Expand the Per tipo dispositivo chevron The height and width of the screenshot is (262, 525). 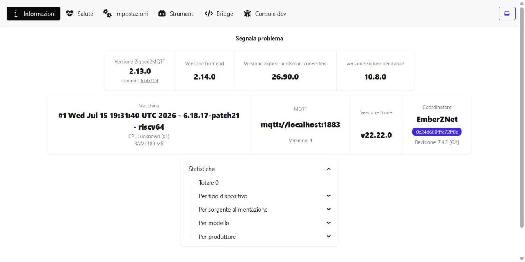(x=329, y=196)
